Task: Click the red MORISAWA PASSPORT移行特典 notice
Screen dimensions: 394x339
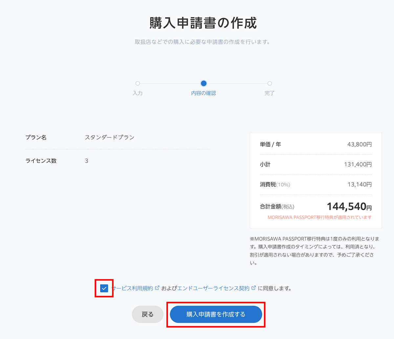Action: coord(319,217)
